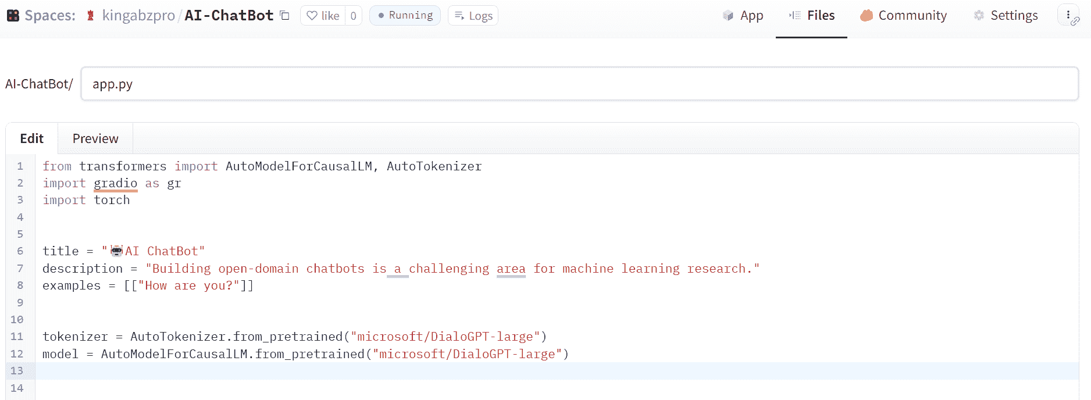Open the AI-ChatBot Space title link
Screen dimensions: 1091x400
pos(229,16)
